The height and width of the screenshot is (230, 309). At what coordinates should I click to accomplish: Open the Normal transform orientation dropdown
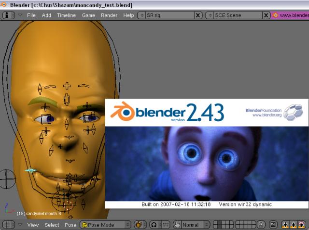(195, 225)
